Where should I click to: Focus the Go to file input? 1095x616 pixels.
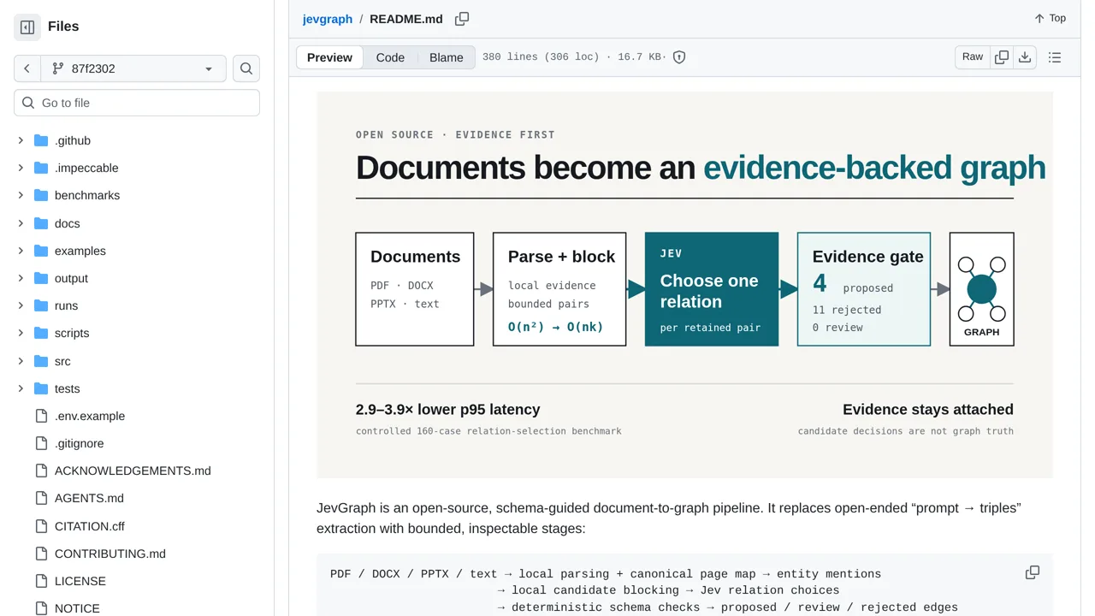(x=137, y=103)
